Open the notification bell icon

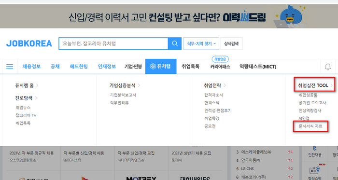coord(328,67)
